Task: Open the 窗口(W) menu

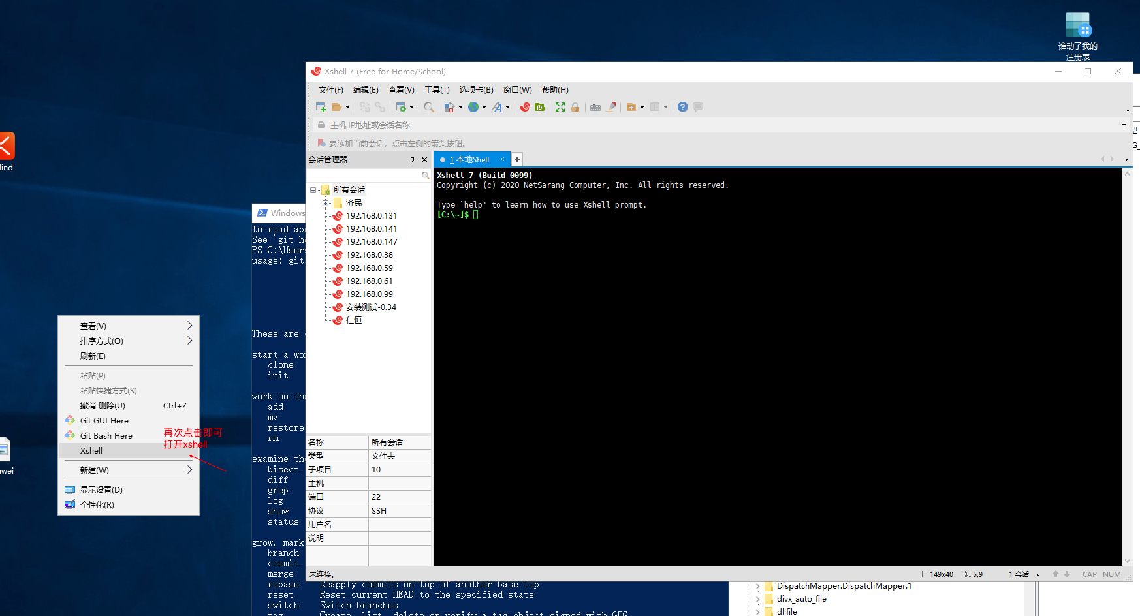Action: tap(518, 90)
